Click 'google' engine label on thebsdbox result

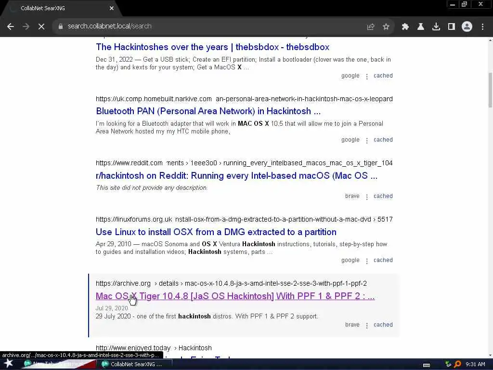pyautogui.click(x=350, y=76)
